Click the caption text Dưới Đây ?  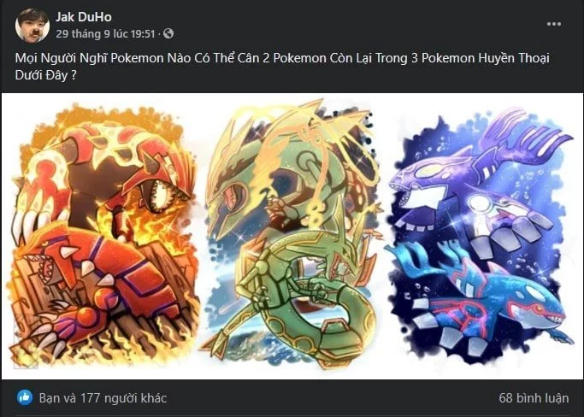pos(46,75)
